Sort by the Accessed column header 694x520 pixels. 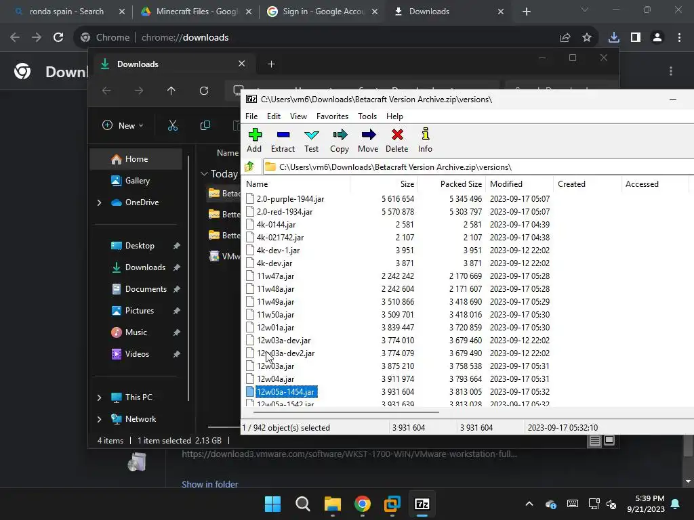pyautogui.click(x=655, y=184)
